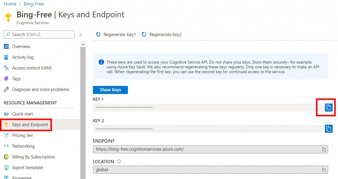Select Pricing tier in sidebar
The width and height of the screenshot is (338, 179).
pos(22,135)
